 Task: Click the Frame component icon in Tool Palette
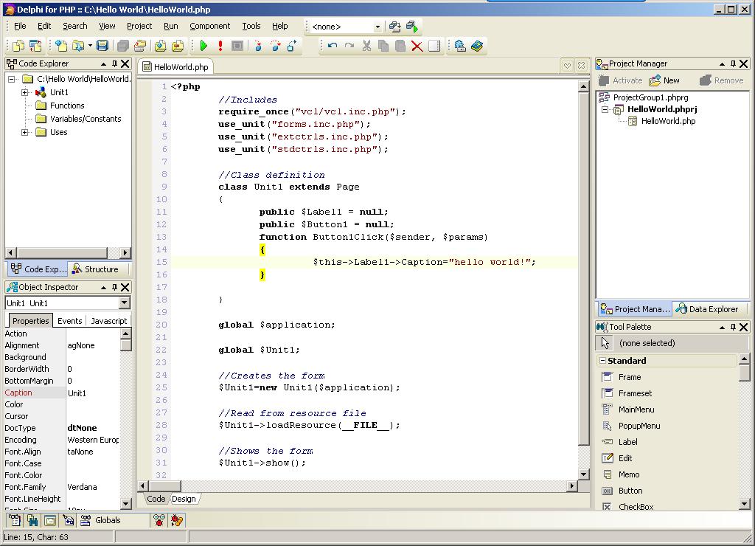(x=608, y=377)
